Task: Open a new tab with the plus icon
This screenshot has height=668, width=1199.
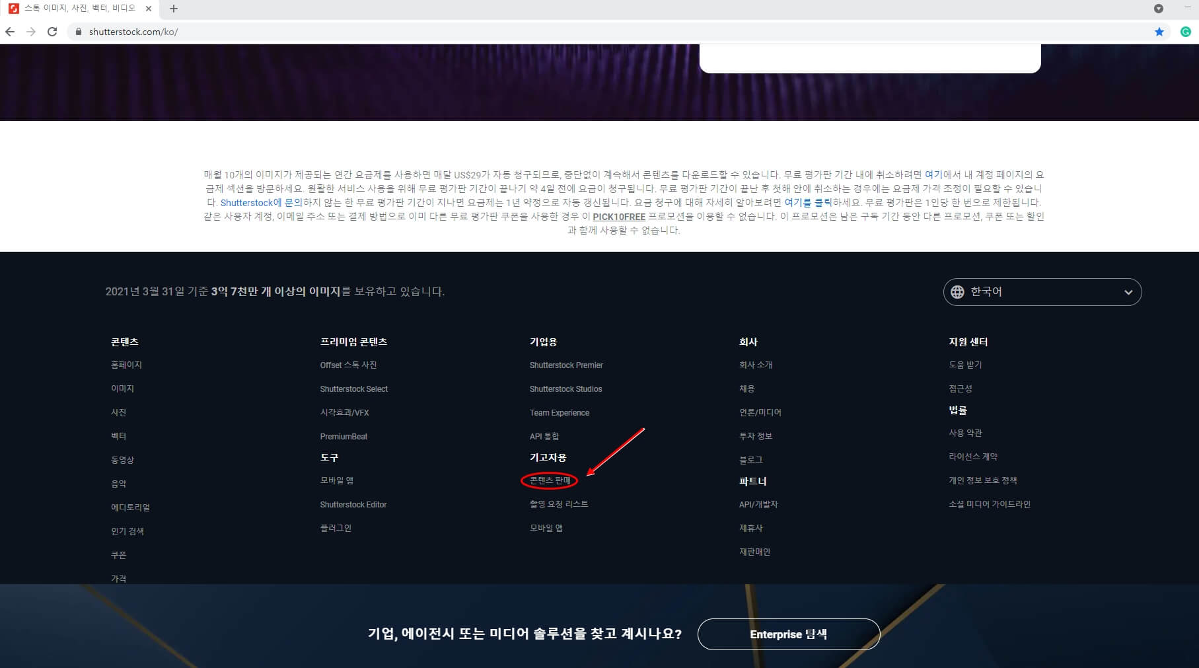Action: coord(174,9)
